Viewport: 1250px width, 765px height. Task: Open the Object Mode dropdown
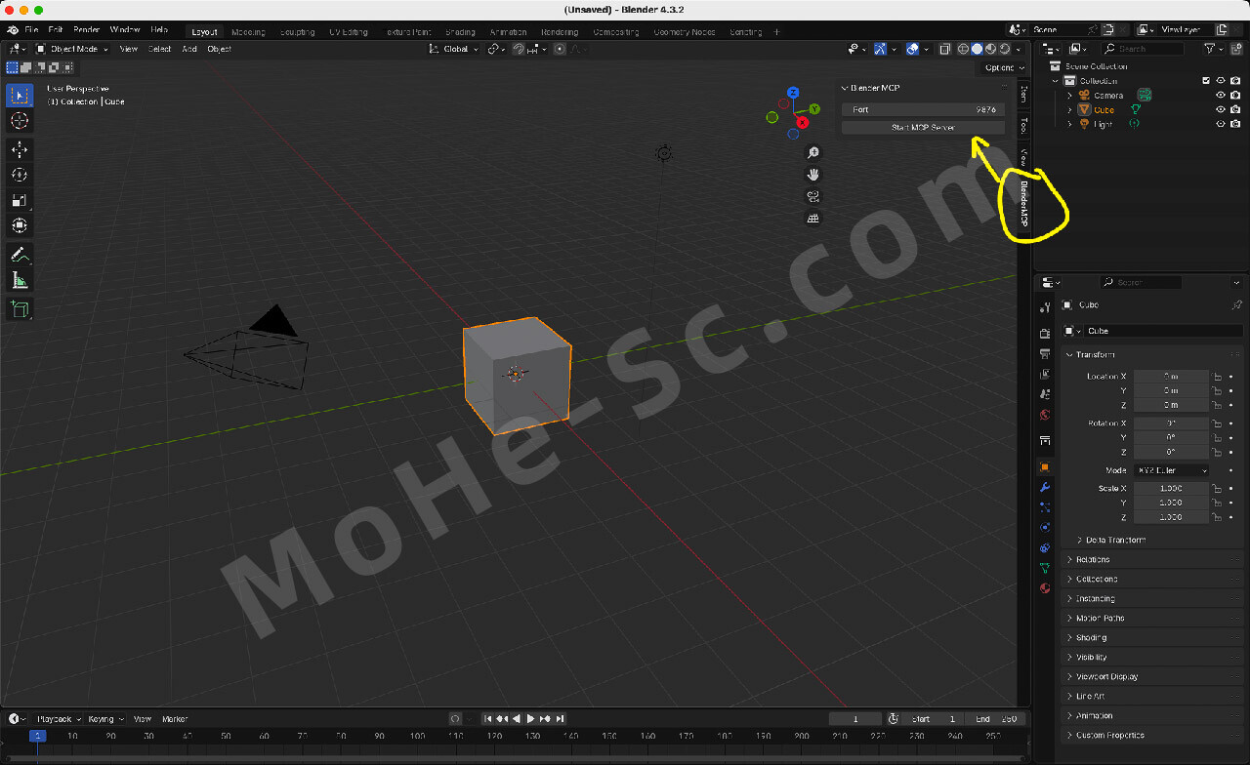[73, 49]
